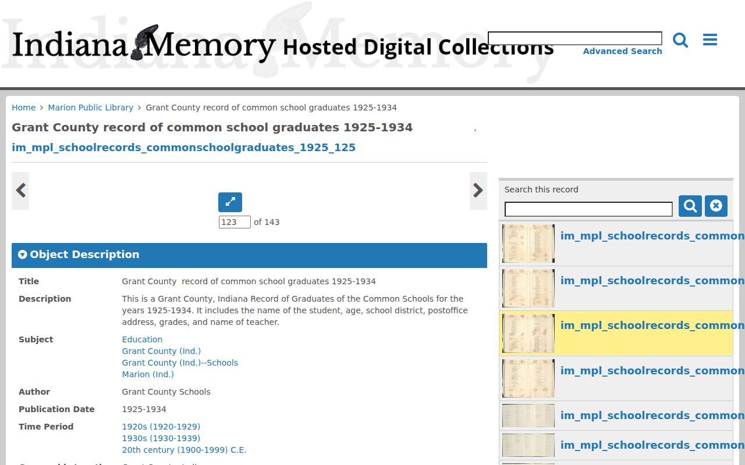The width and height of the screenshot is (745, 465).
Task: Clear the record search with X button
Action: (716, 206)
